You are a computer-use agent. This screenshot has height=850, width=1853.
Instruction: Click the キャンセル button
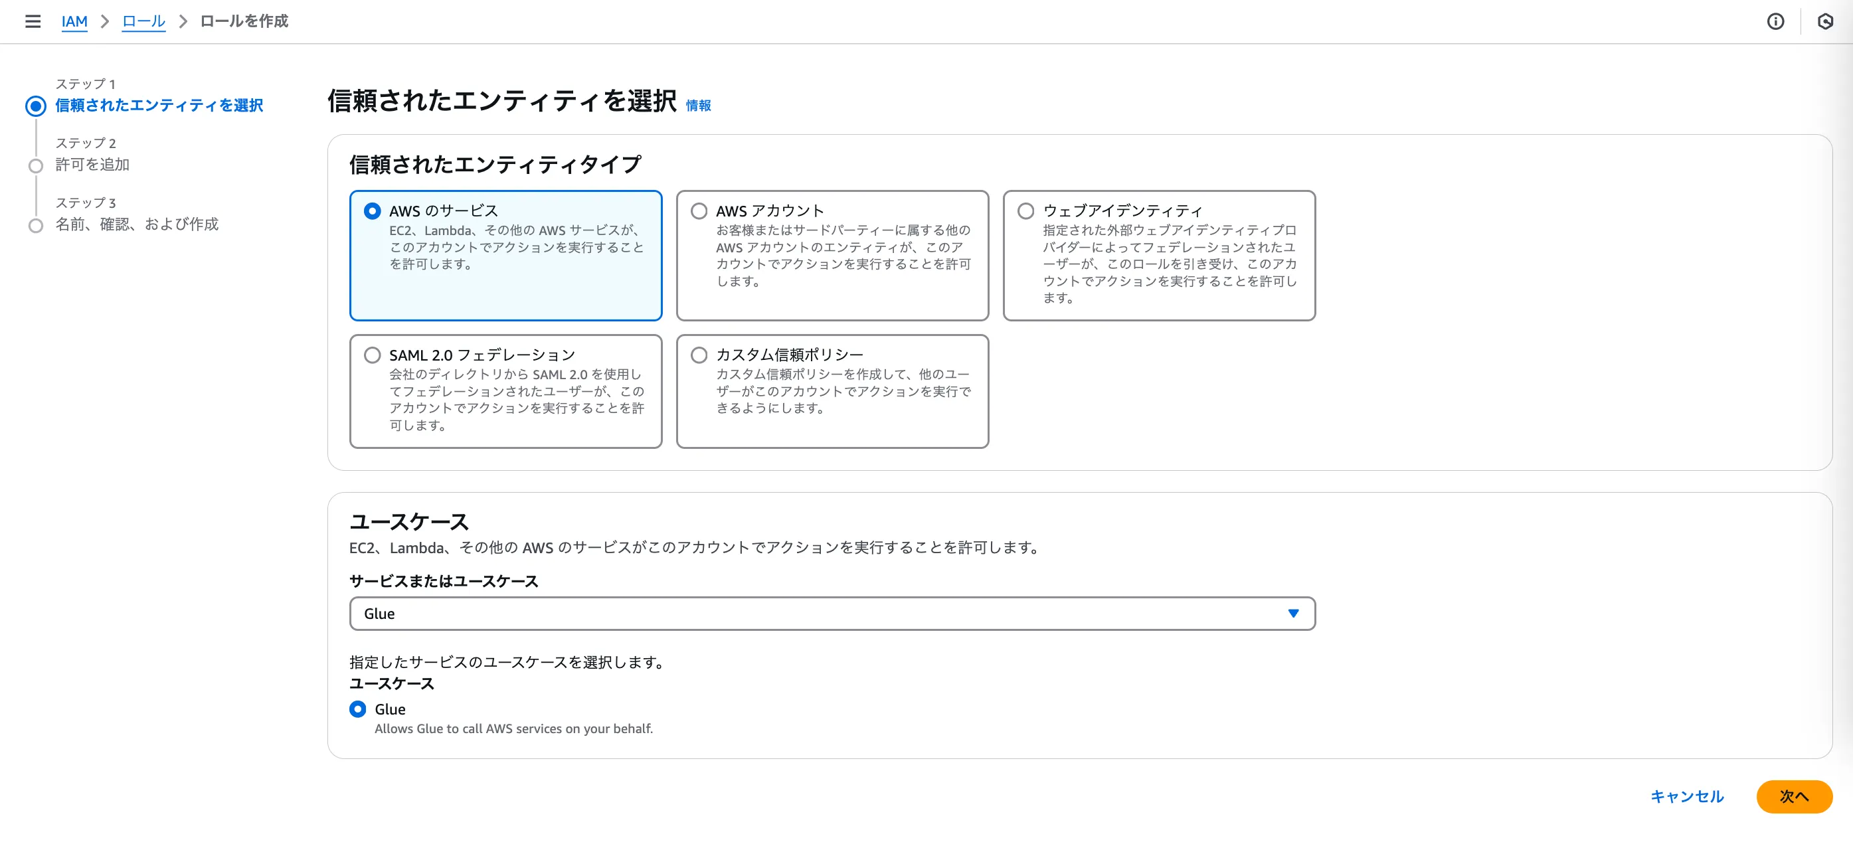coord(1686,796)
